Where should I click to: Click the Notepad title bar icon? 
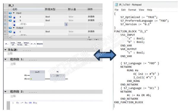point(117,5)
